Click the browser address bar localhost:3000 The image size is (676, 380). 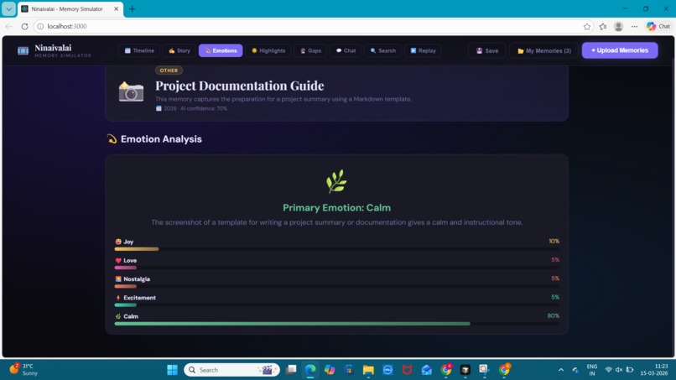pos(313,26)
